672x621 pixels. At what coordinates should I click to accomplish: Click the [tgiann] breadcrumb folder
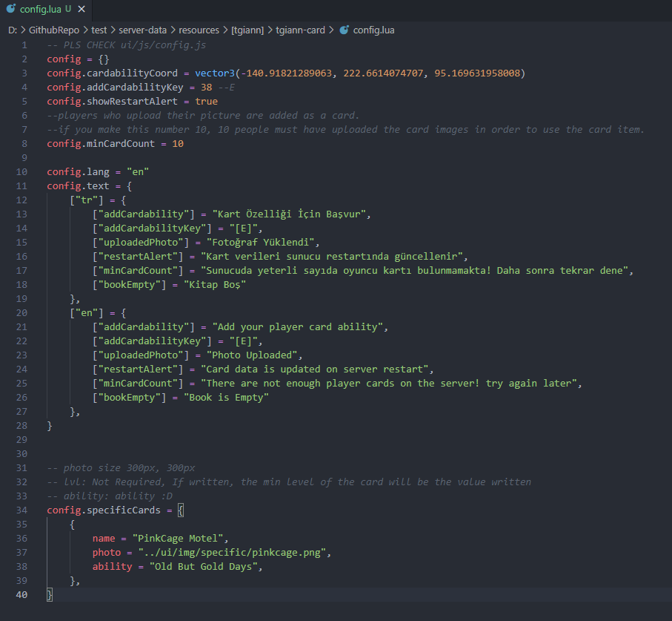tap(247, 30)
